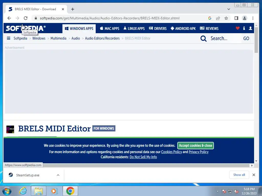Image resolution: width=262 pixels, height=196 pixels.
Task: Click the BRELS MIDI Editor app icon
Action: pos(10,129)
